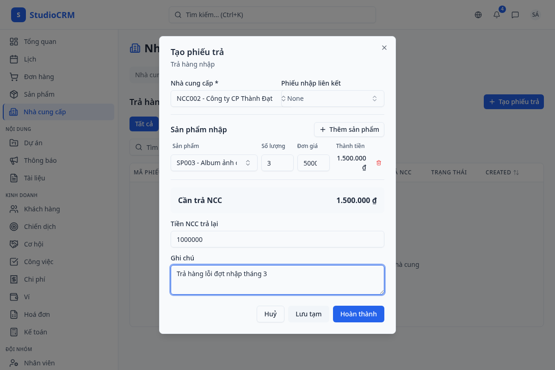Open the SP003 product selector dropdown
Screen dimensions: 555x370
pyautogui.click(x=214, y=163)
